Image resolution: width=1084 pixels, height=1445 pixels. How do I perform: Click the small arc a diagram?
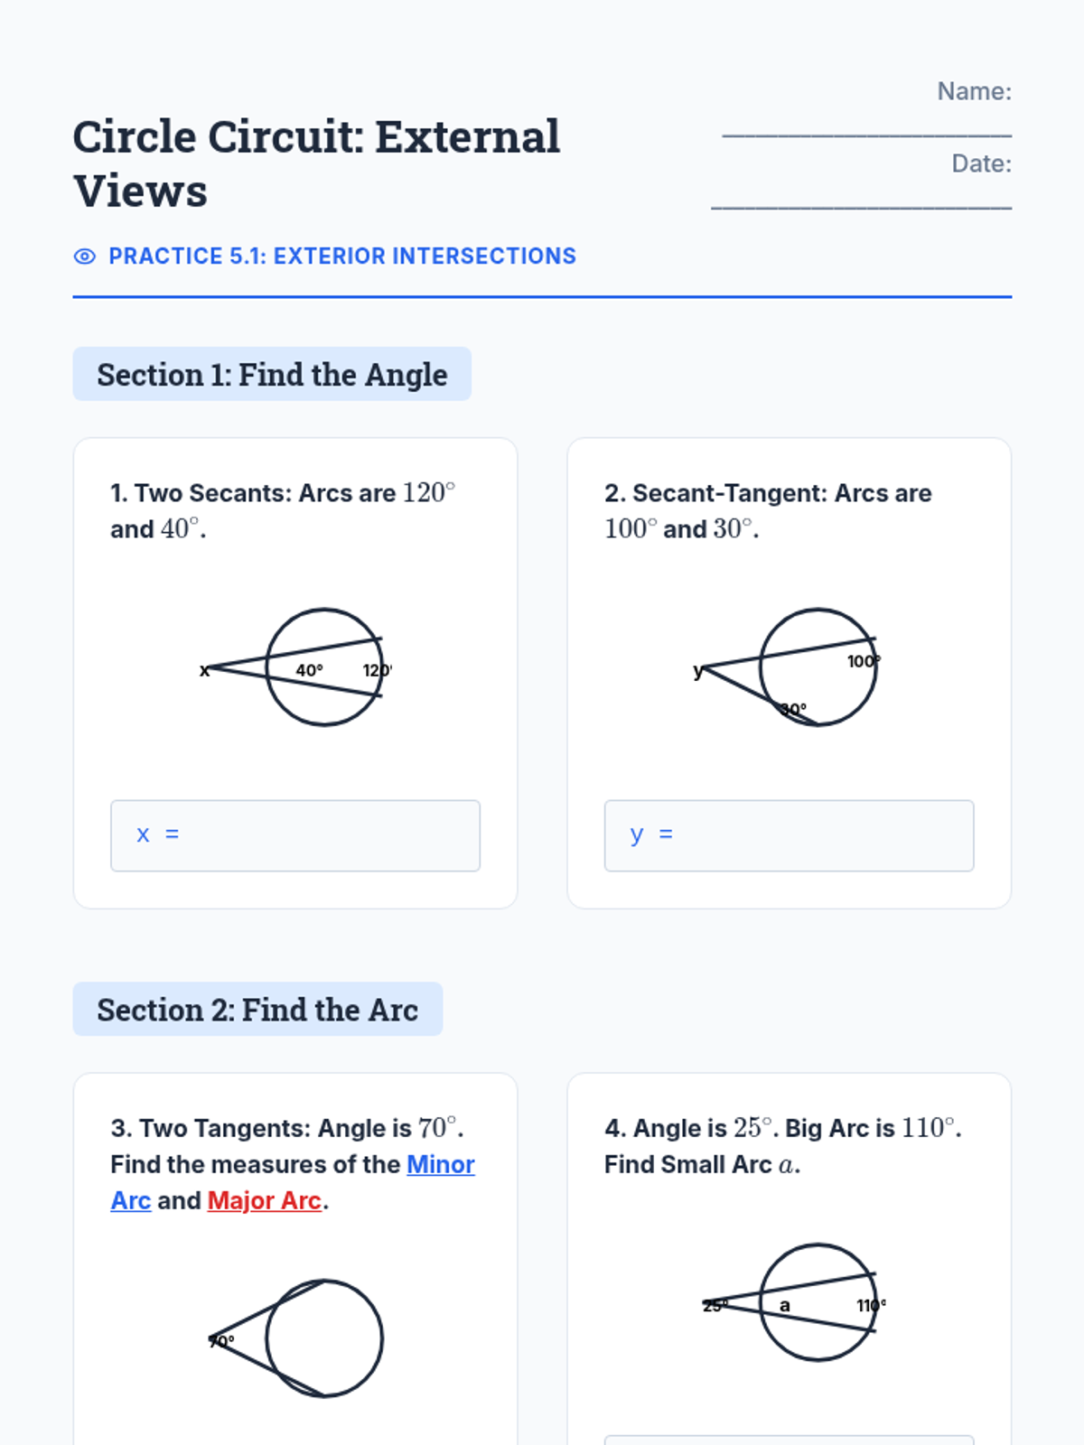pos(789,1302)
